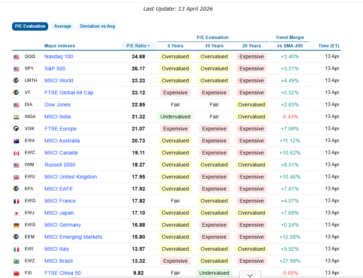Screen dimensions: 363x278
Task: Click the Major Indexes column header
Action: [x=60, y=46]
